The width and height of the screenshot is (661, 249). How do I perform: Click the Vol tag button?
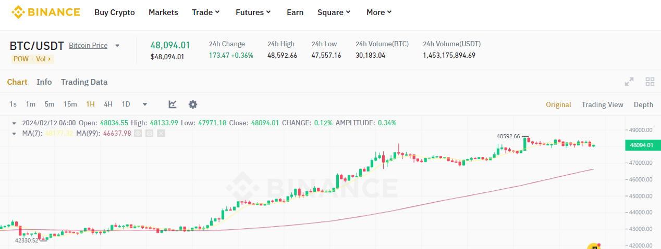click(x=43, y=59)
